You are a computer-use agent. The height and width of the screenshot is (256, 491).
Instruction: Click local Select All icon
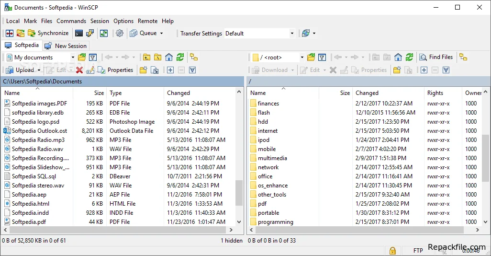point(192,70)
